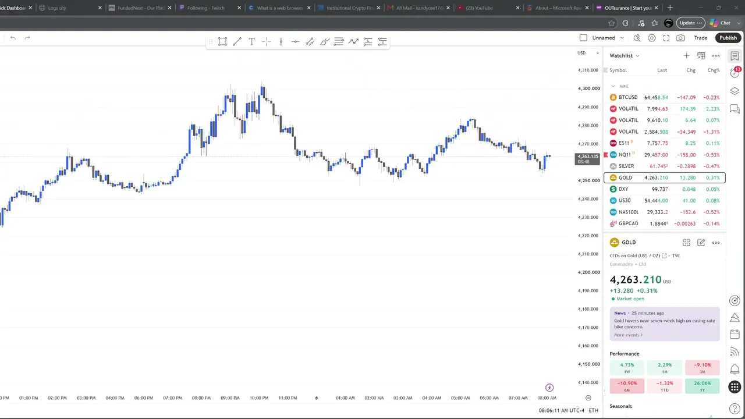Open the alerts clock icon in sidebar

click(735, 73)
